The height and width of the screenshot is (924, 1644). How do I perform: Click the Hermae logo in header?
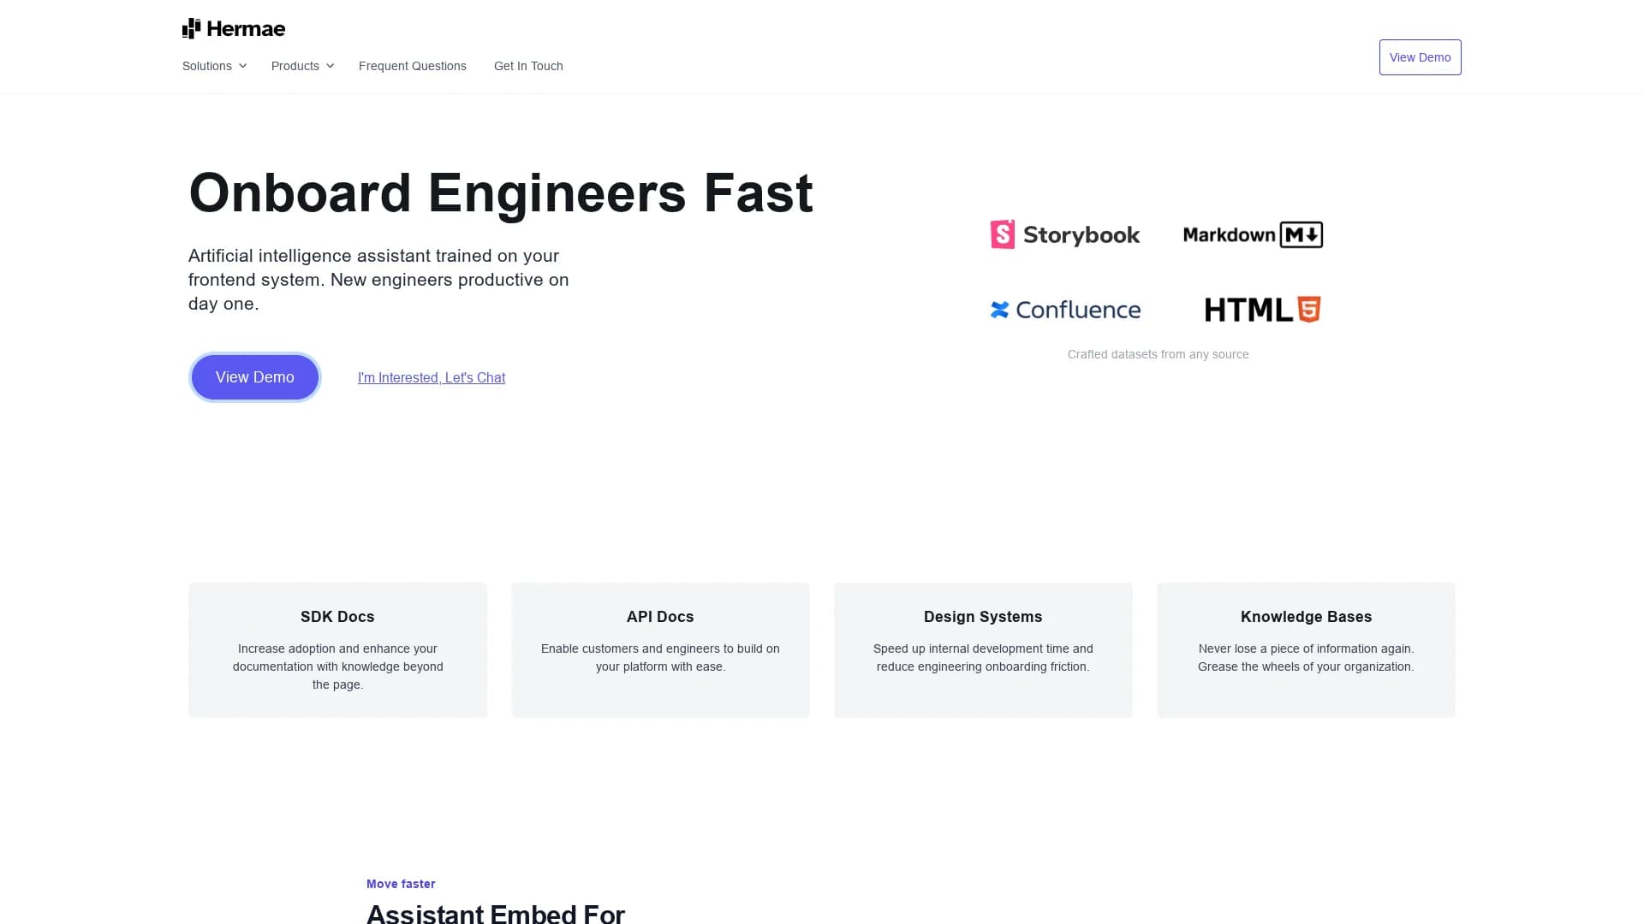234,29
